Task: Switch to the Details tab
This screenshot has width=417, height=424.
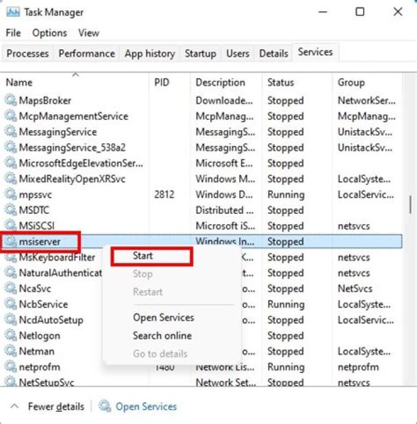Action: pos(273,53)
